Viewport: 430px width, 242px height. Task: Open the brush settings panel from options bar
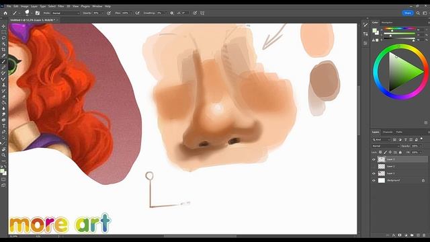[38, 13]
